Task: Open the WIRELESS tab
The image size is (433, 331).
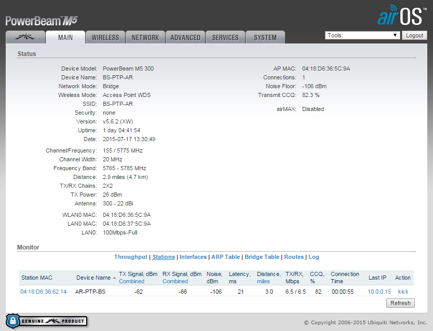Action: click(x=105, y=37)
